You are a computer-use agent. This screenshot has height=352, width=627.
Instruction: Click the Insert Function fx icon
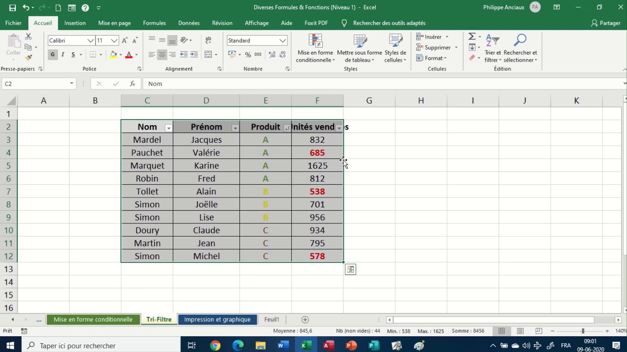[132, 84]
